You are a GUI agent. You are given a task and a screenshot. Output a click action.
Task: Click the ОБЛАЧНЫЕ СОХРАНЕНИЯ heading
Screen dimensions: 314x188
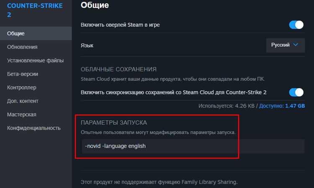[118, 69]
